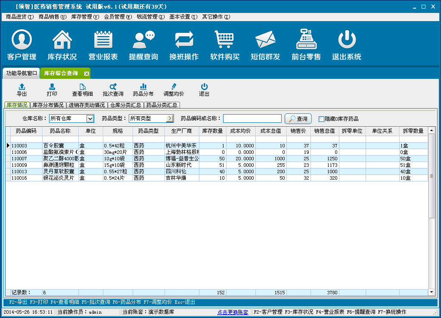
Task: Open 客户管理 customer management icon
Action: [22, 40]
